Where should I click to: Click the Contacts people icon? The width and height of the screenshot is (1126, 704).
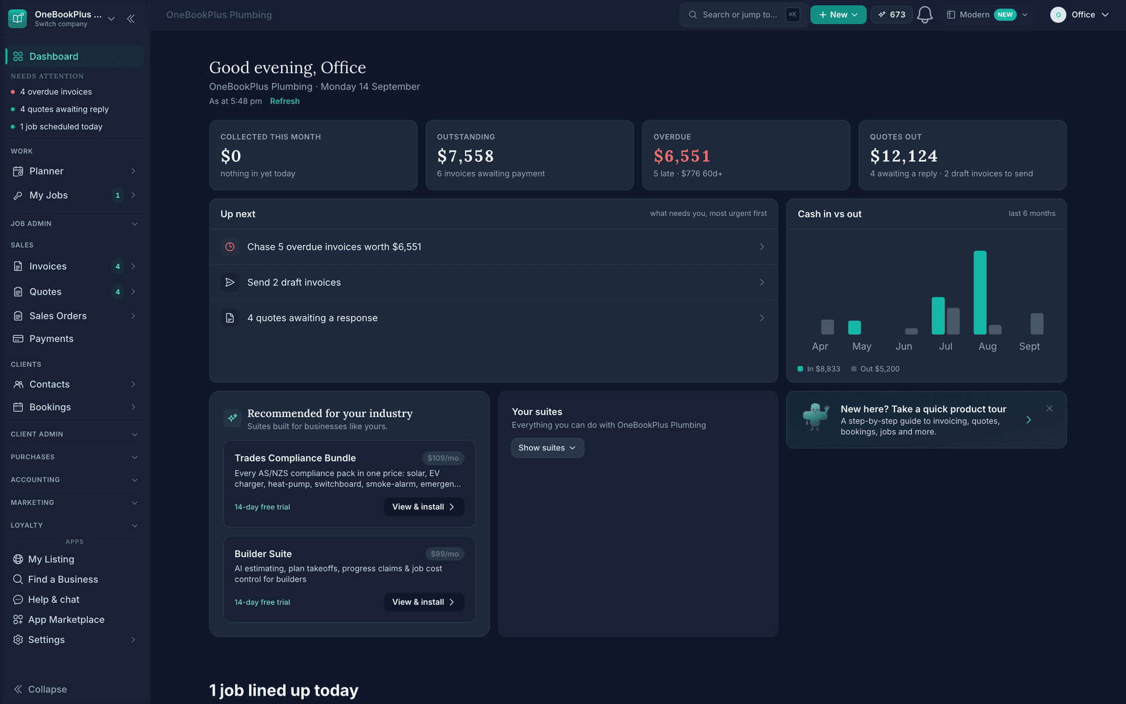point(18,384)
